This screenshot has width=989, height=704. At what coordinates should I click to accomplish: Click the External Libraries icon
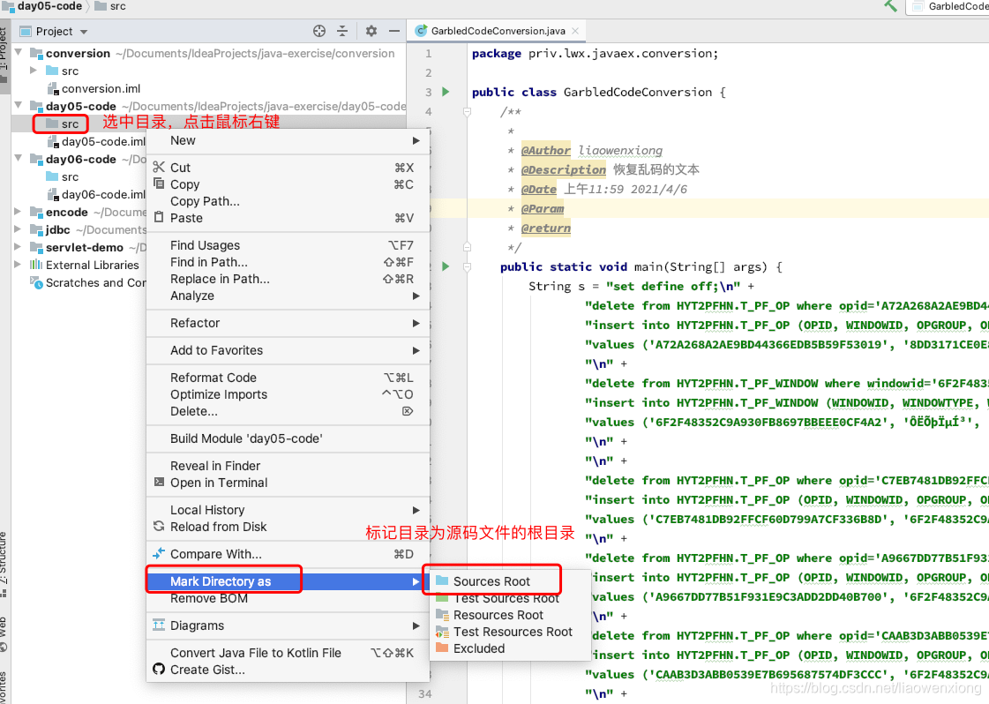click(x=36, y=265)
